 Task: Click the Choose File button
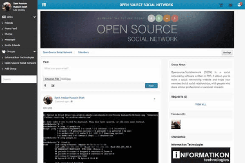52,78
